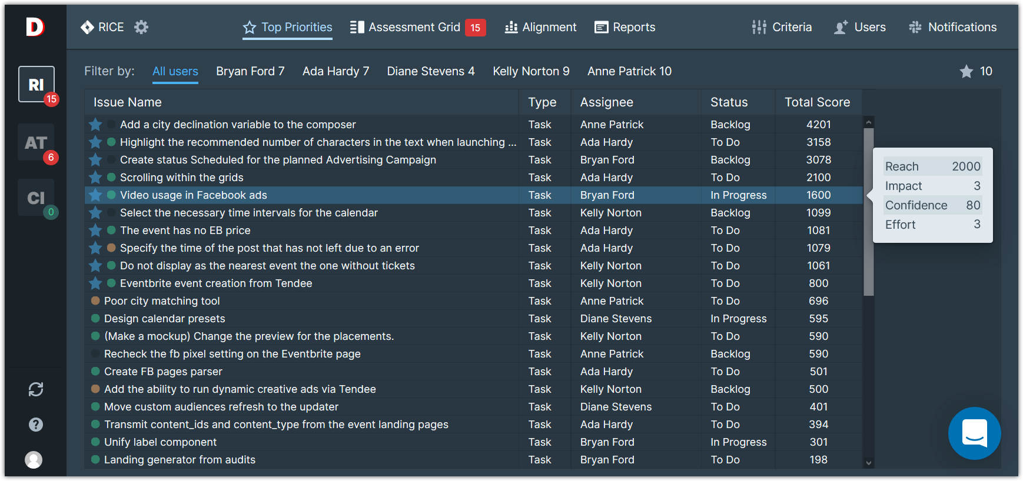Sort by Total Score column header
Screen dimensions: 1023x481
817,102
